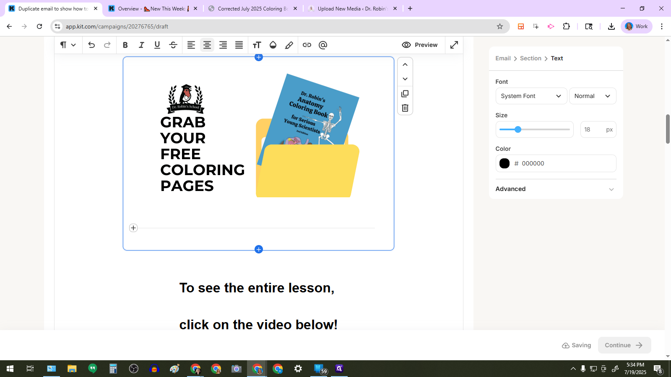
Task: Click the highlighter pen icon
Action: click(289, 45)
